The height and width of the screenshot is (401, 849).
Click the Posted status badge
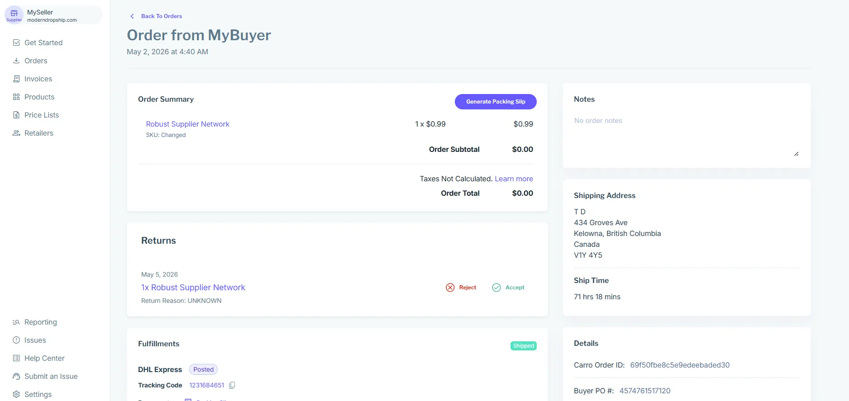203,369
